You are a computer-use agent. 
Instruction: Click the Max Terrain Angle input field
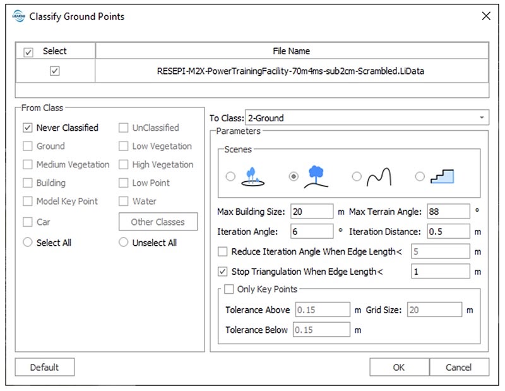click(x=448, y=211)
